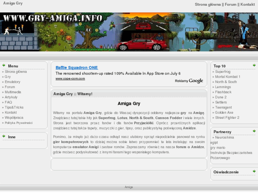Open Gry in the left Menu

pos(8,77)
